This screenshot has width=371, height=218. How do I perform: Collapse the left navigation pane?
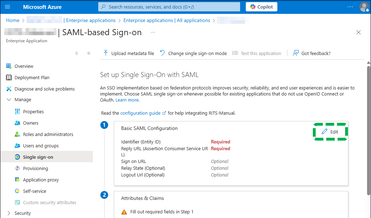pyautogui.click(x=89, y=53)
